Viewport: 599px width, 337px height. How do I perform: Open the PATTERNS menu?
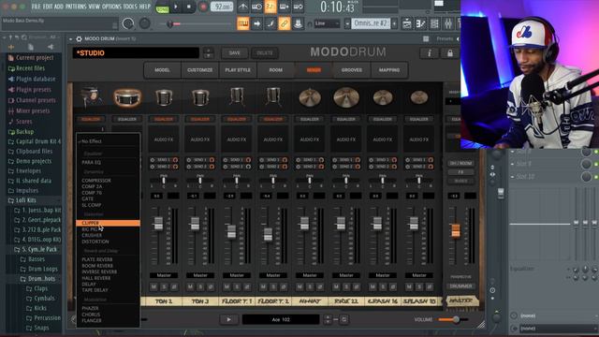coord(76,7)
